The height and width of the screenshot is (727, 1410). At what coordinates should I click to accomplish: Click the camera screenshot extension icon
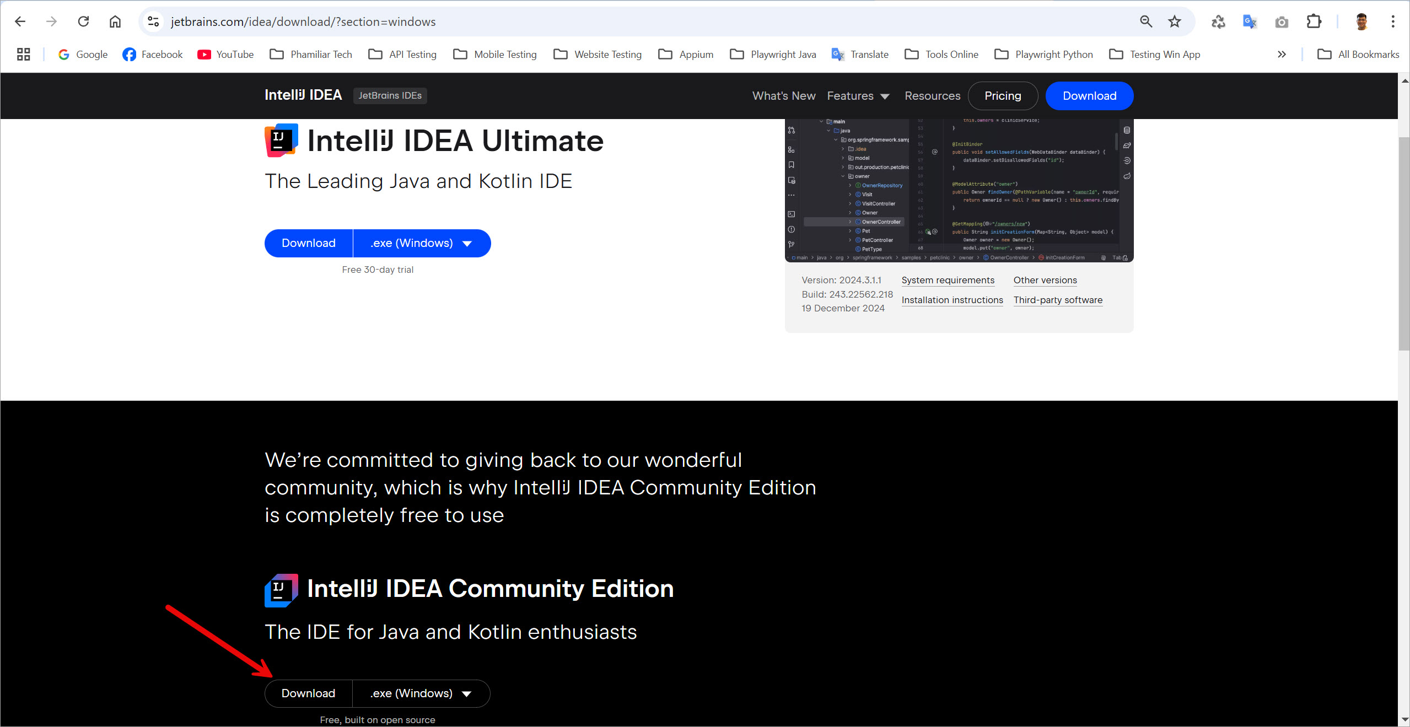coord(1282,21)
